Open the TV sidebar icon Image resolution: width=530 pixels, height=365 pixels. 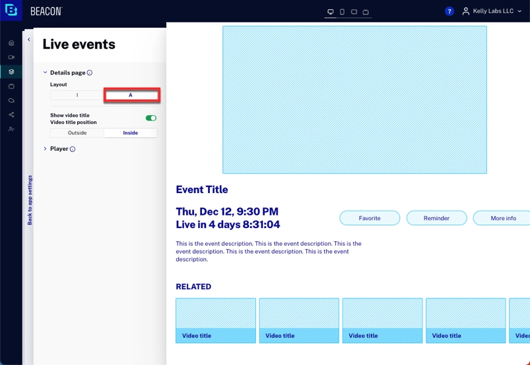(11, 86)
